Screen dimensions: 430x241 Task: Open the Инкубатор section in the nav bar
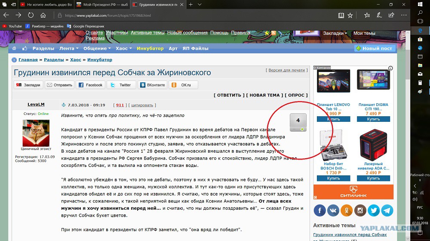pyautogui.click(x=150, y=48)
